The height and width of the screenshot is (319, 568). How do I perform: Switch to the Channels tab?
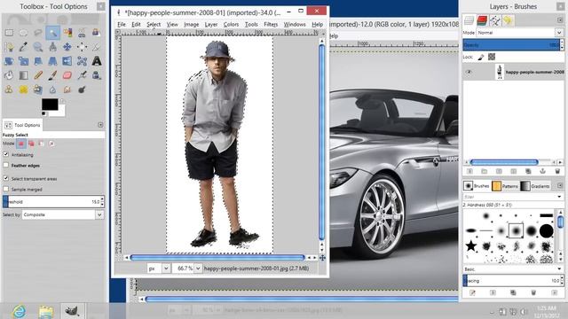point(482,20)
